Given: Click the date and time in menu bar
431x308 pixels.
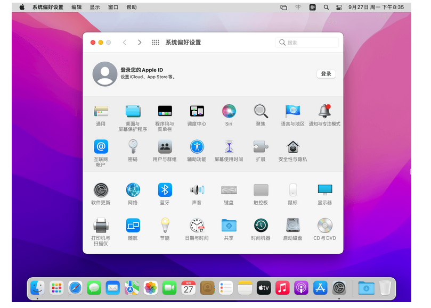Looking at the screenshot, I should coord(376,7).
